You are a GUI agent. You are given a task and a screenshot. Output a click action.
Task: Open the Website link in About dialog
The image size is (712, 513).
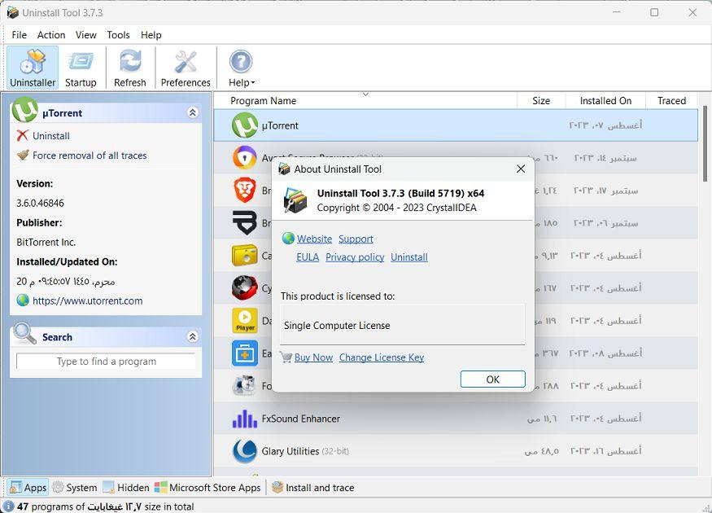click(x=314, y=239)
